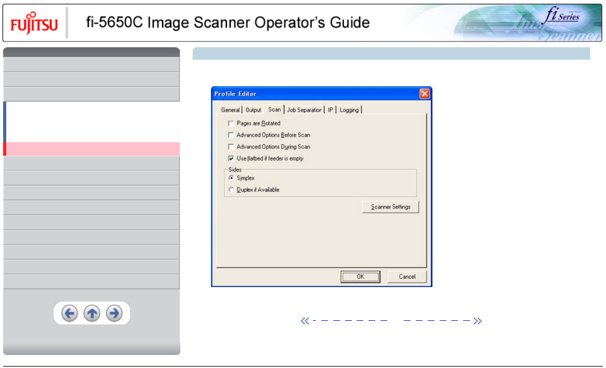Check Advanced Options Before Scan

click(231, 135)
